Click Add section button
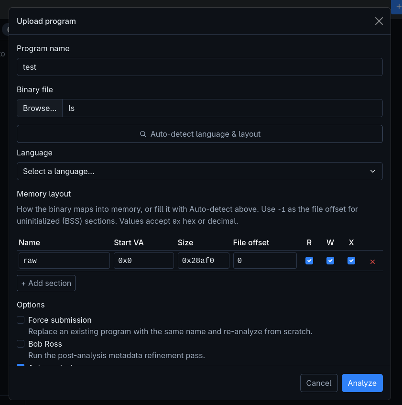Image resolution: width=402 pixels, height=405 pixels. [46, 283]
